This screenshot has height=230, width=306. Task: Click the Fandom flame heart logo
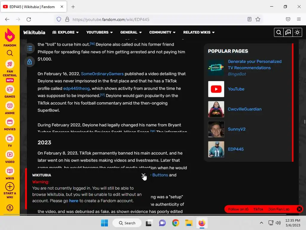tap(10, 35)
